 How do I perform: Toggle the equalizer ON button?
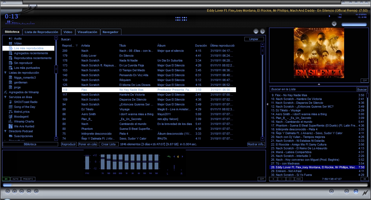pos(6,179)
